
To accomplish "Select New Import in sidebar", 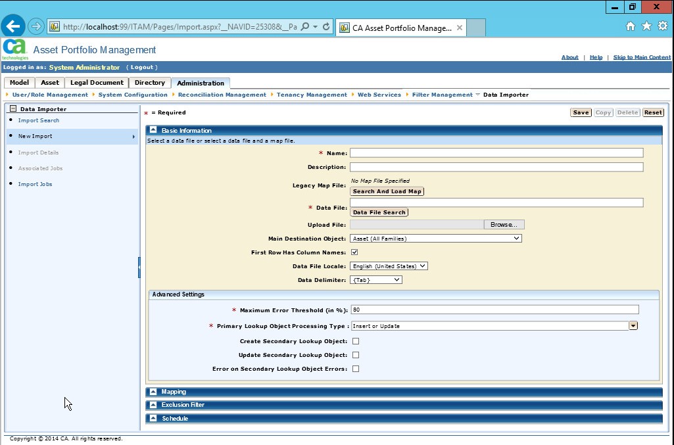I will pyautogui.click(x=72, y=136).
